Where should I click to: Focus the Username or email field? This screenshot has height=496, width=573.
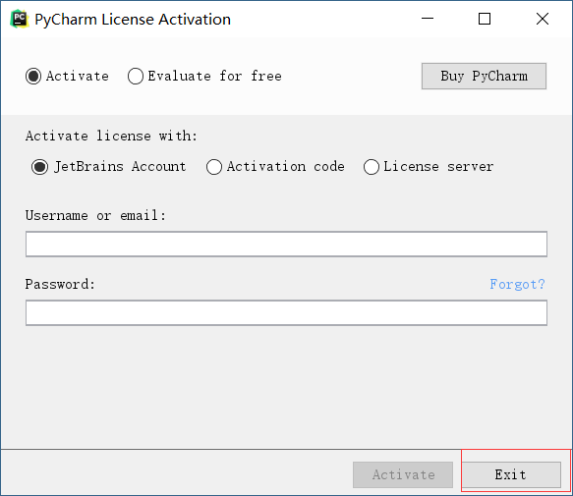286,244
